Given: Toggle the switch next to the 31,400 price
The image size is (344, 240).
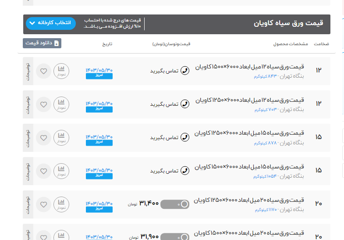Looking at the screenshot, I should tap(175, 204).
